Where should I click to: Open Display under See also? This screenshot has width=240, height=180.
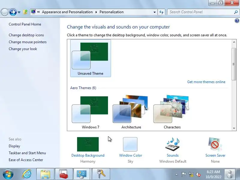pyautogui.click(x=14, y=146)
